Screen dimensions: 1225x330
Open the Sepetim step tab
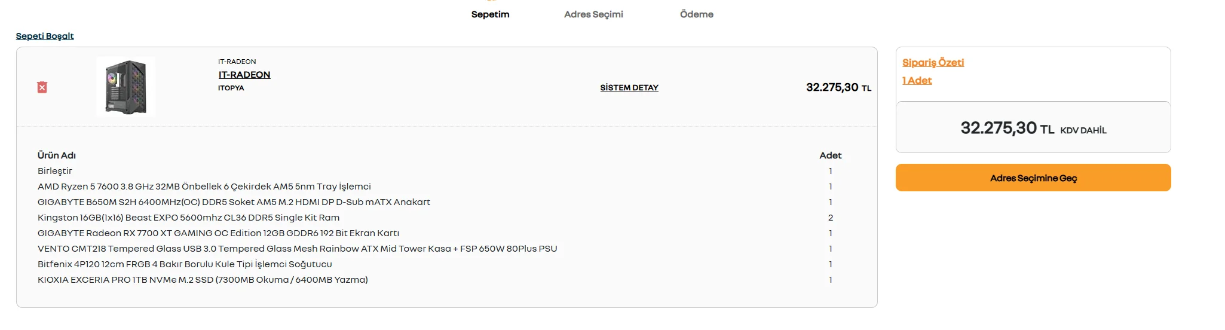[490, 14]
